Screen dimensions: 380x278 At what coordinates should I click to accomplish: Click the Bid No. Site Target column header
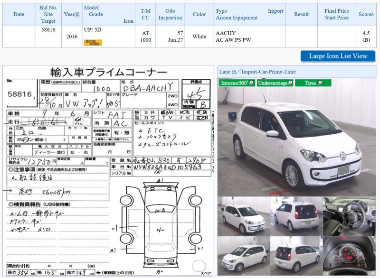click(x=48, y=14)
